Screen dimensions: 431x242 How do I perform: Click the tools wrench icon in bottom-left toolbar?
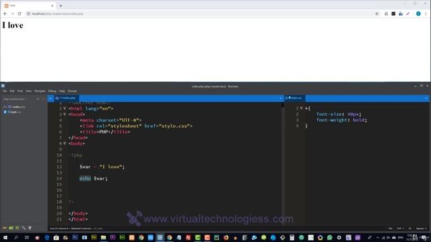click(24, 229)
